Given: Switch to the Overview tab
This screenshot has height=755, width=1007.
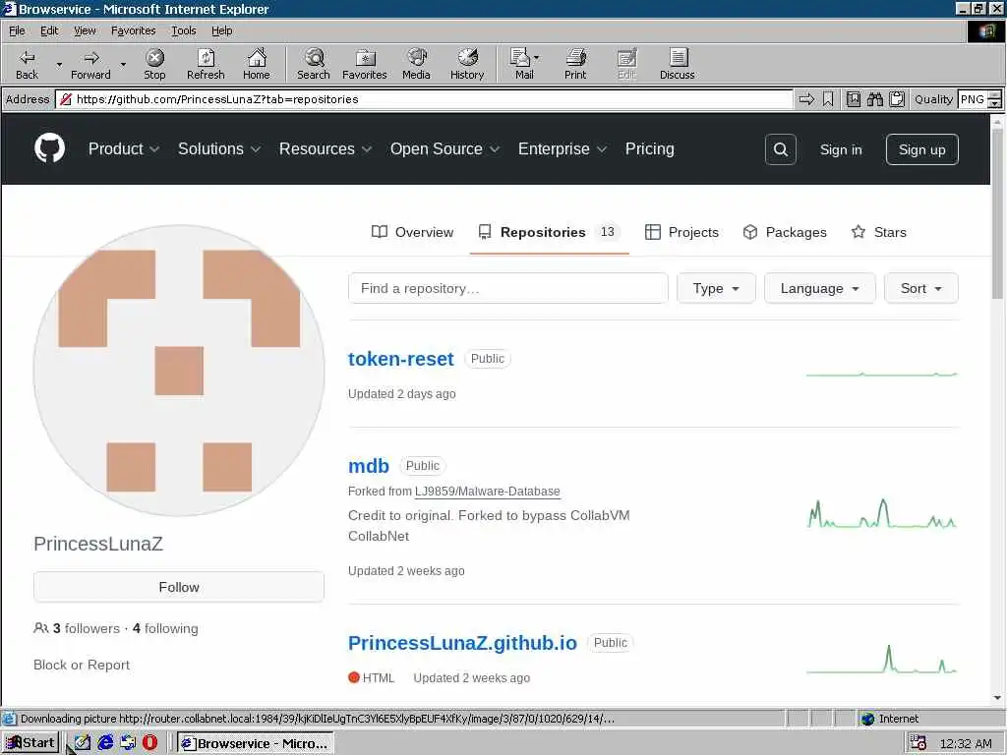Looking at the screenshot, I should pos(412,232).
